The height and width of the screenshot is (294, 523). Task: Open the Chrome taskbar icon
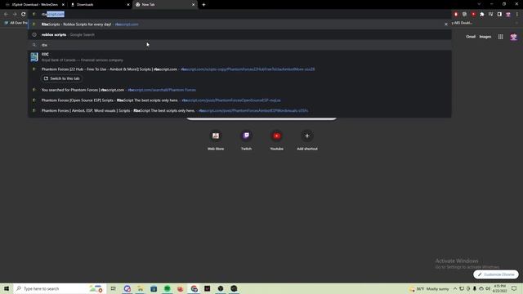(194, 288)
